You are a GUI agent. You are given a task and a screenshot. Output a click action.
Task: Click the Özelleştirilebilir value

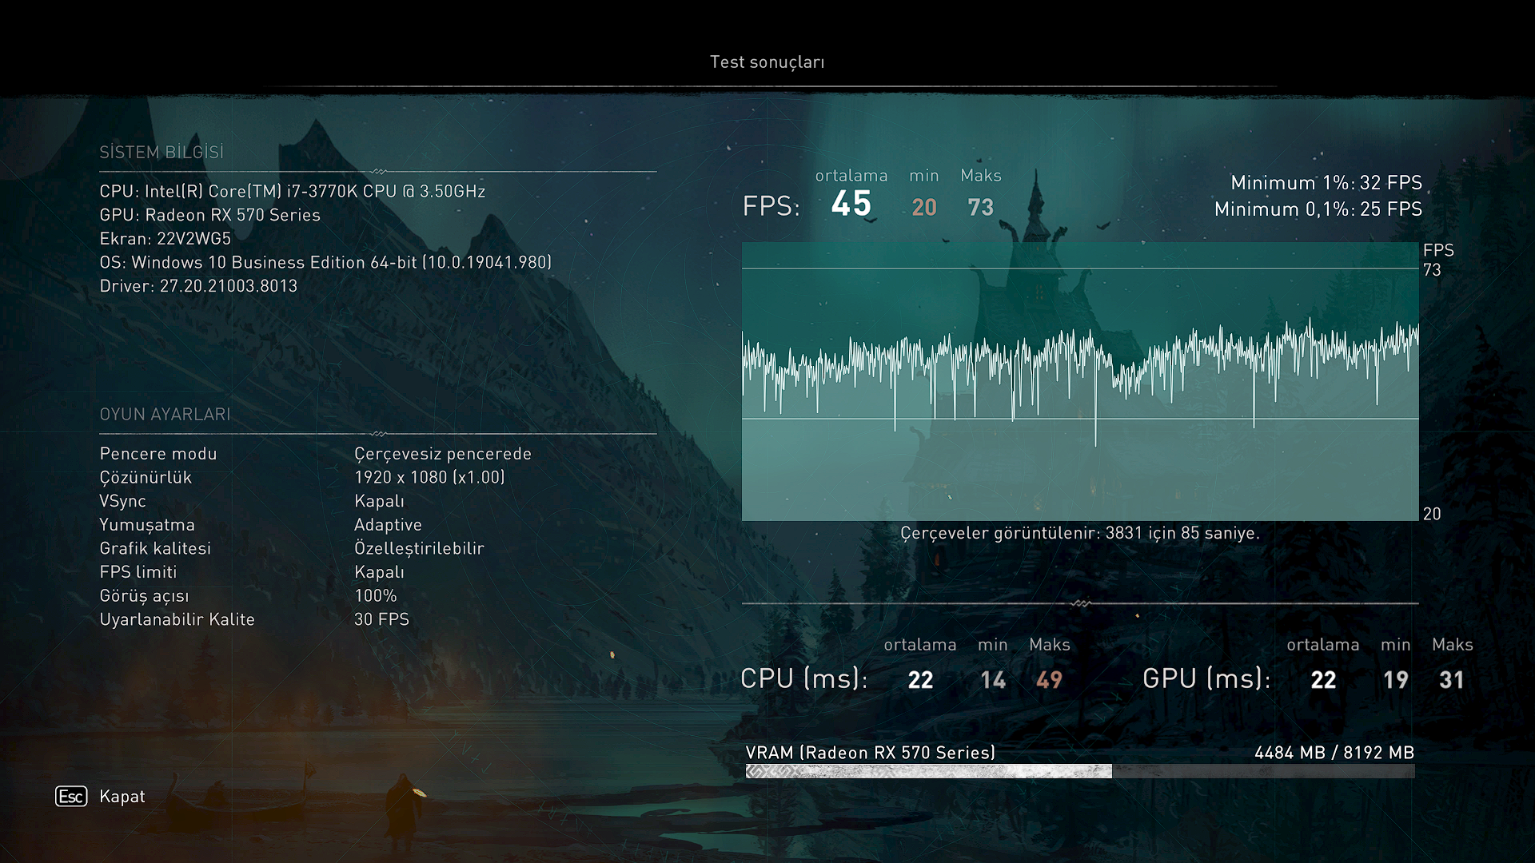[x=419, y=548]
